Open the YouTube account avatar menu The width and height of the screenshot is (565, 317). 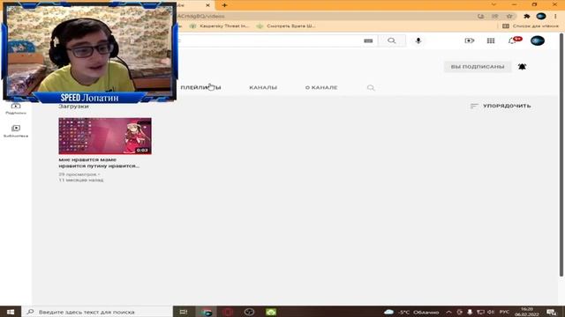tap(538, 41)
